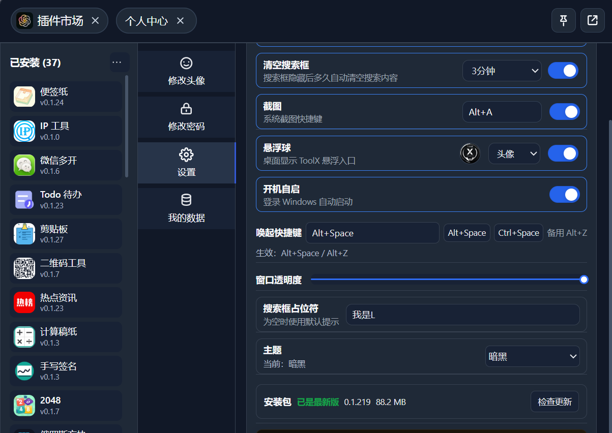Click the 88.2 MB package size text
The width and height of the screenshot is (612, 433).
point(391,402)
